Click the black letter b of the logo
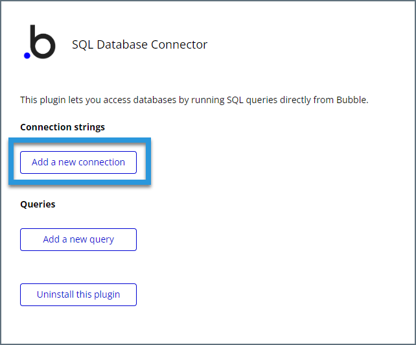This screenshot has height=345, width=416. tap(43, 42)
